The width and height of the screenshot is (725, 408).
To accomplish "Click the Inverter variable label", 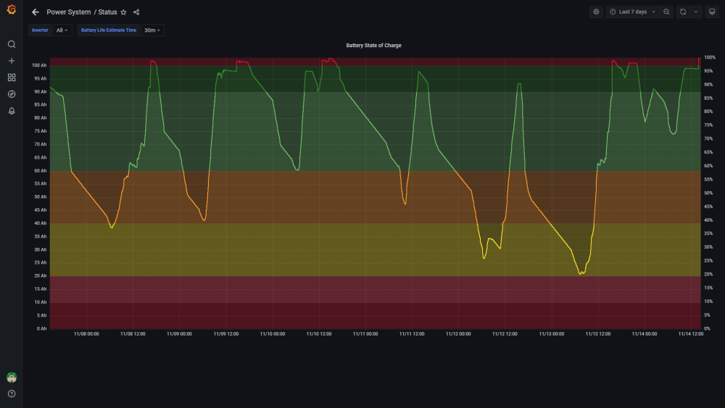I will (x=40, y=30).
